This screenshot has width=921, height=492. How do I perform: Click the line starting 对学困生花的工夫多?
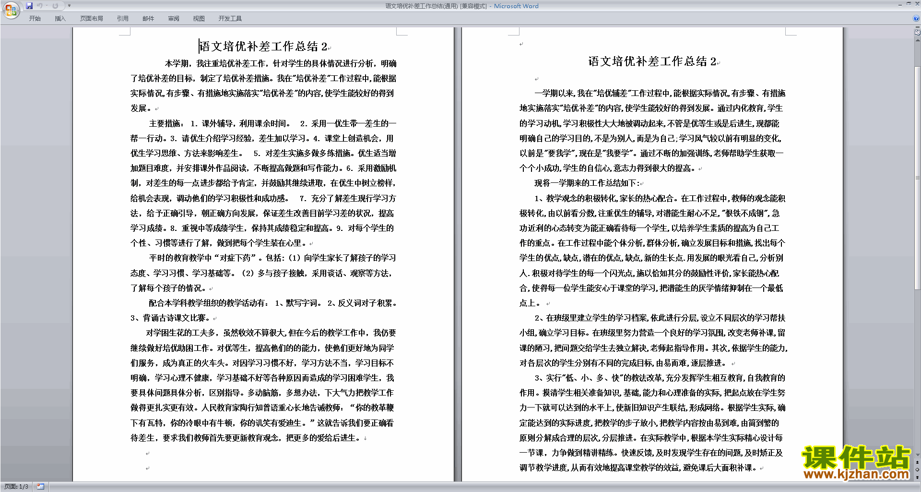(x=271, y=333)
